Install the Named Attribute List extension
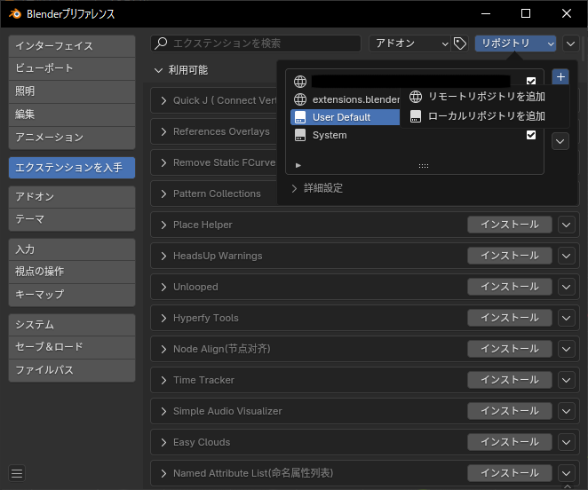 [x=510, y=473]
